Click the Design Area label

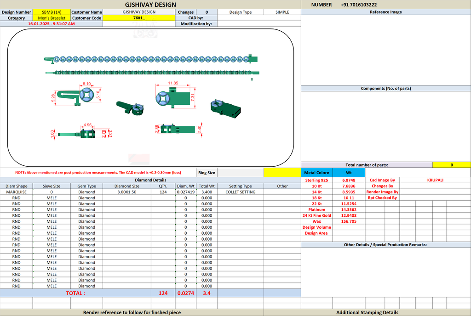coord(316,233)
